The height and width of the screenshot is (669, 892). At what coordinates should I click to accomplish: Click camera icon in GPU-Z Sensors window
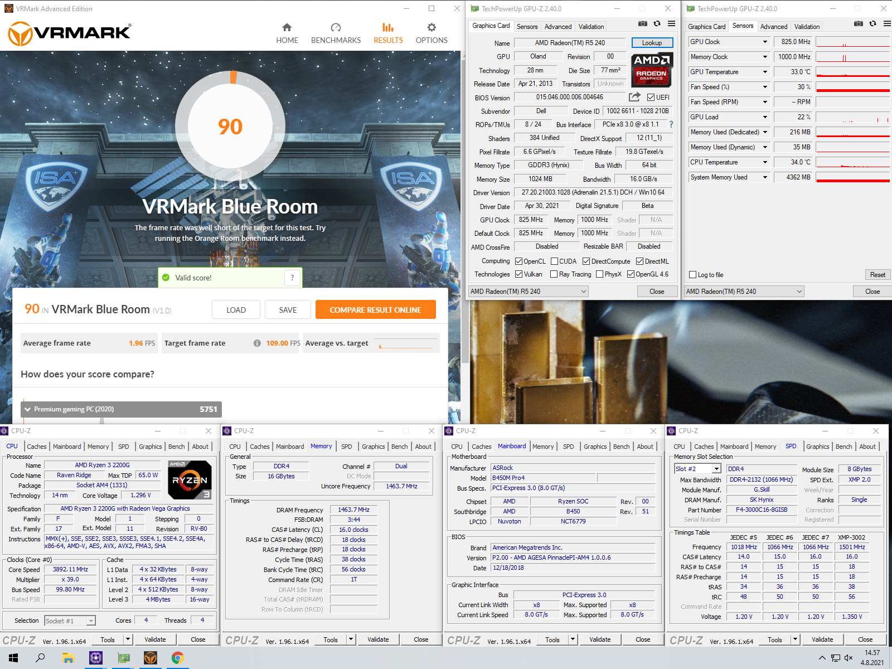pos(859,23)
